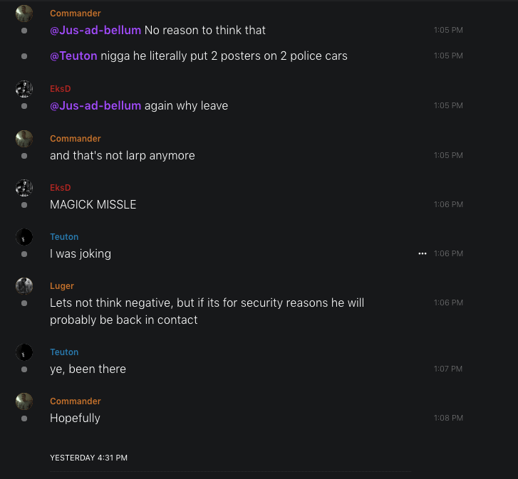The height and width of the screenshot is (479, 518).
Task: Open the more options menu on "I was joking"
Action: (423, 253)
